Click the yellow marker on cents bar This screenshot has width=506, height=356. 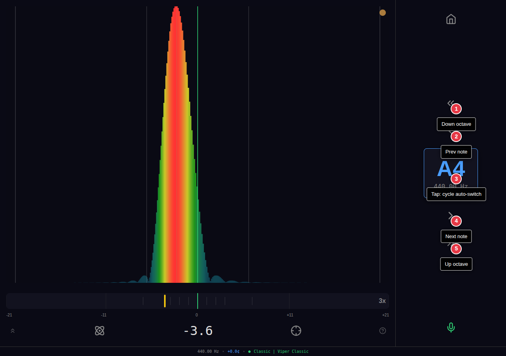tap(165, 301)
